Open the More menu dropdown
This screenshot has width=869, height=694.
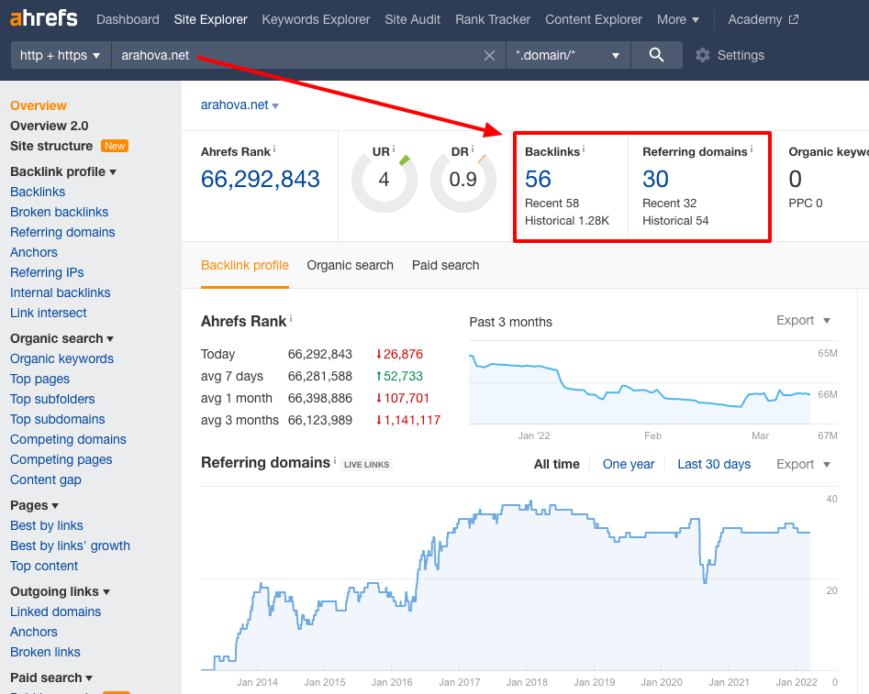pos(678,19)
